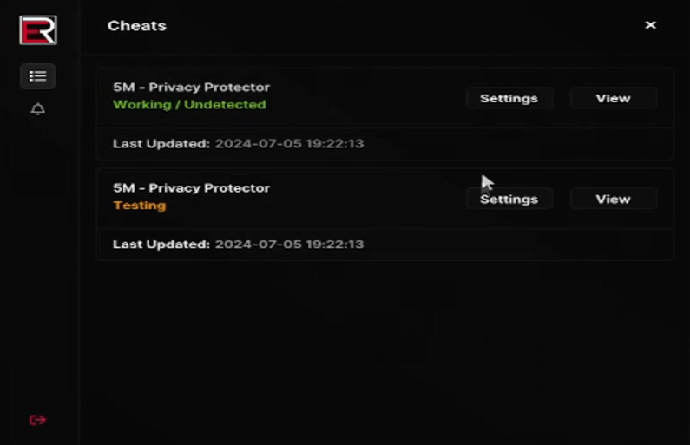Select the 5M - Privacy Protector title above Testing
Image resolution: width=690 pixels, height=445 pixels.
[x=191, y=187]
